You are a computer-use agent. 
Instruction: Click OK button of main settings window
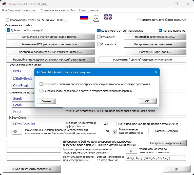coord(177,169)
